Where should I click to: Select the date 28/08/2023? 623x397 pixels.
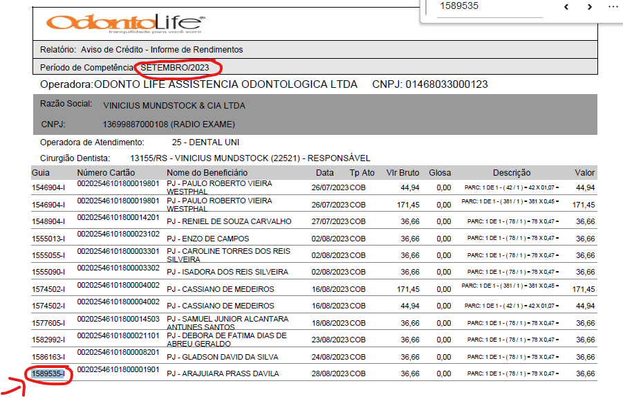pyautogui.click(x=331, y=374)
